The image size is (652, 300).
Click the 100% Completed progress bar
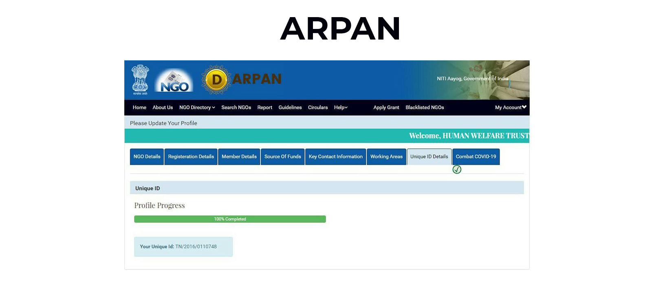pyautogui.click(x=230, y=219)
